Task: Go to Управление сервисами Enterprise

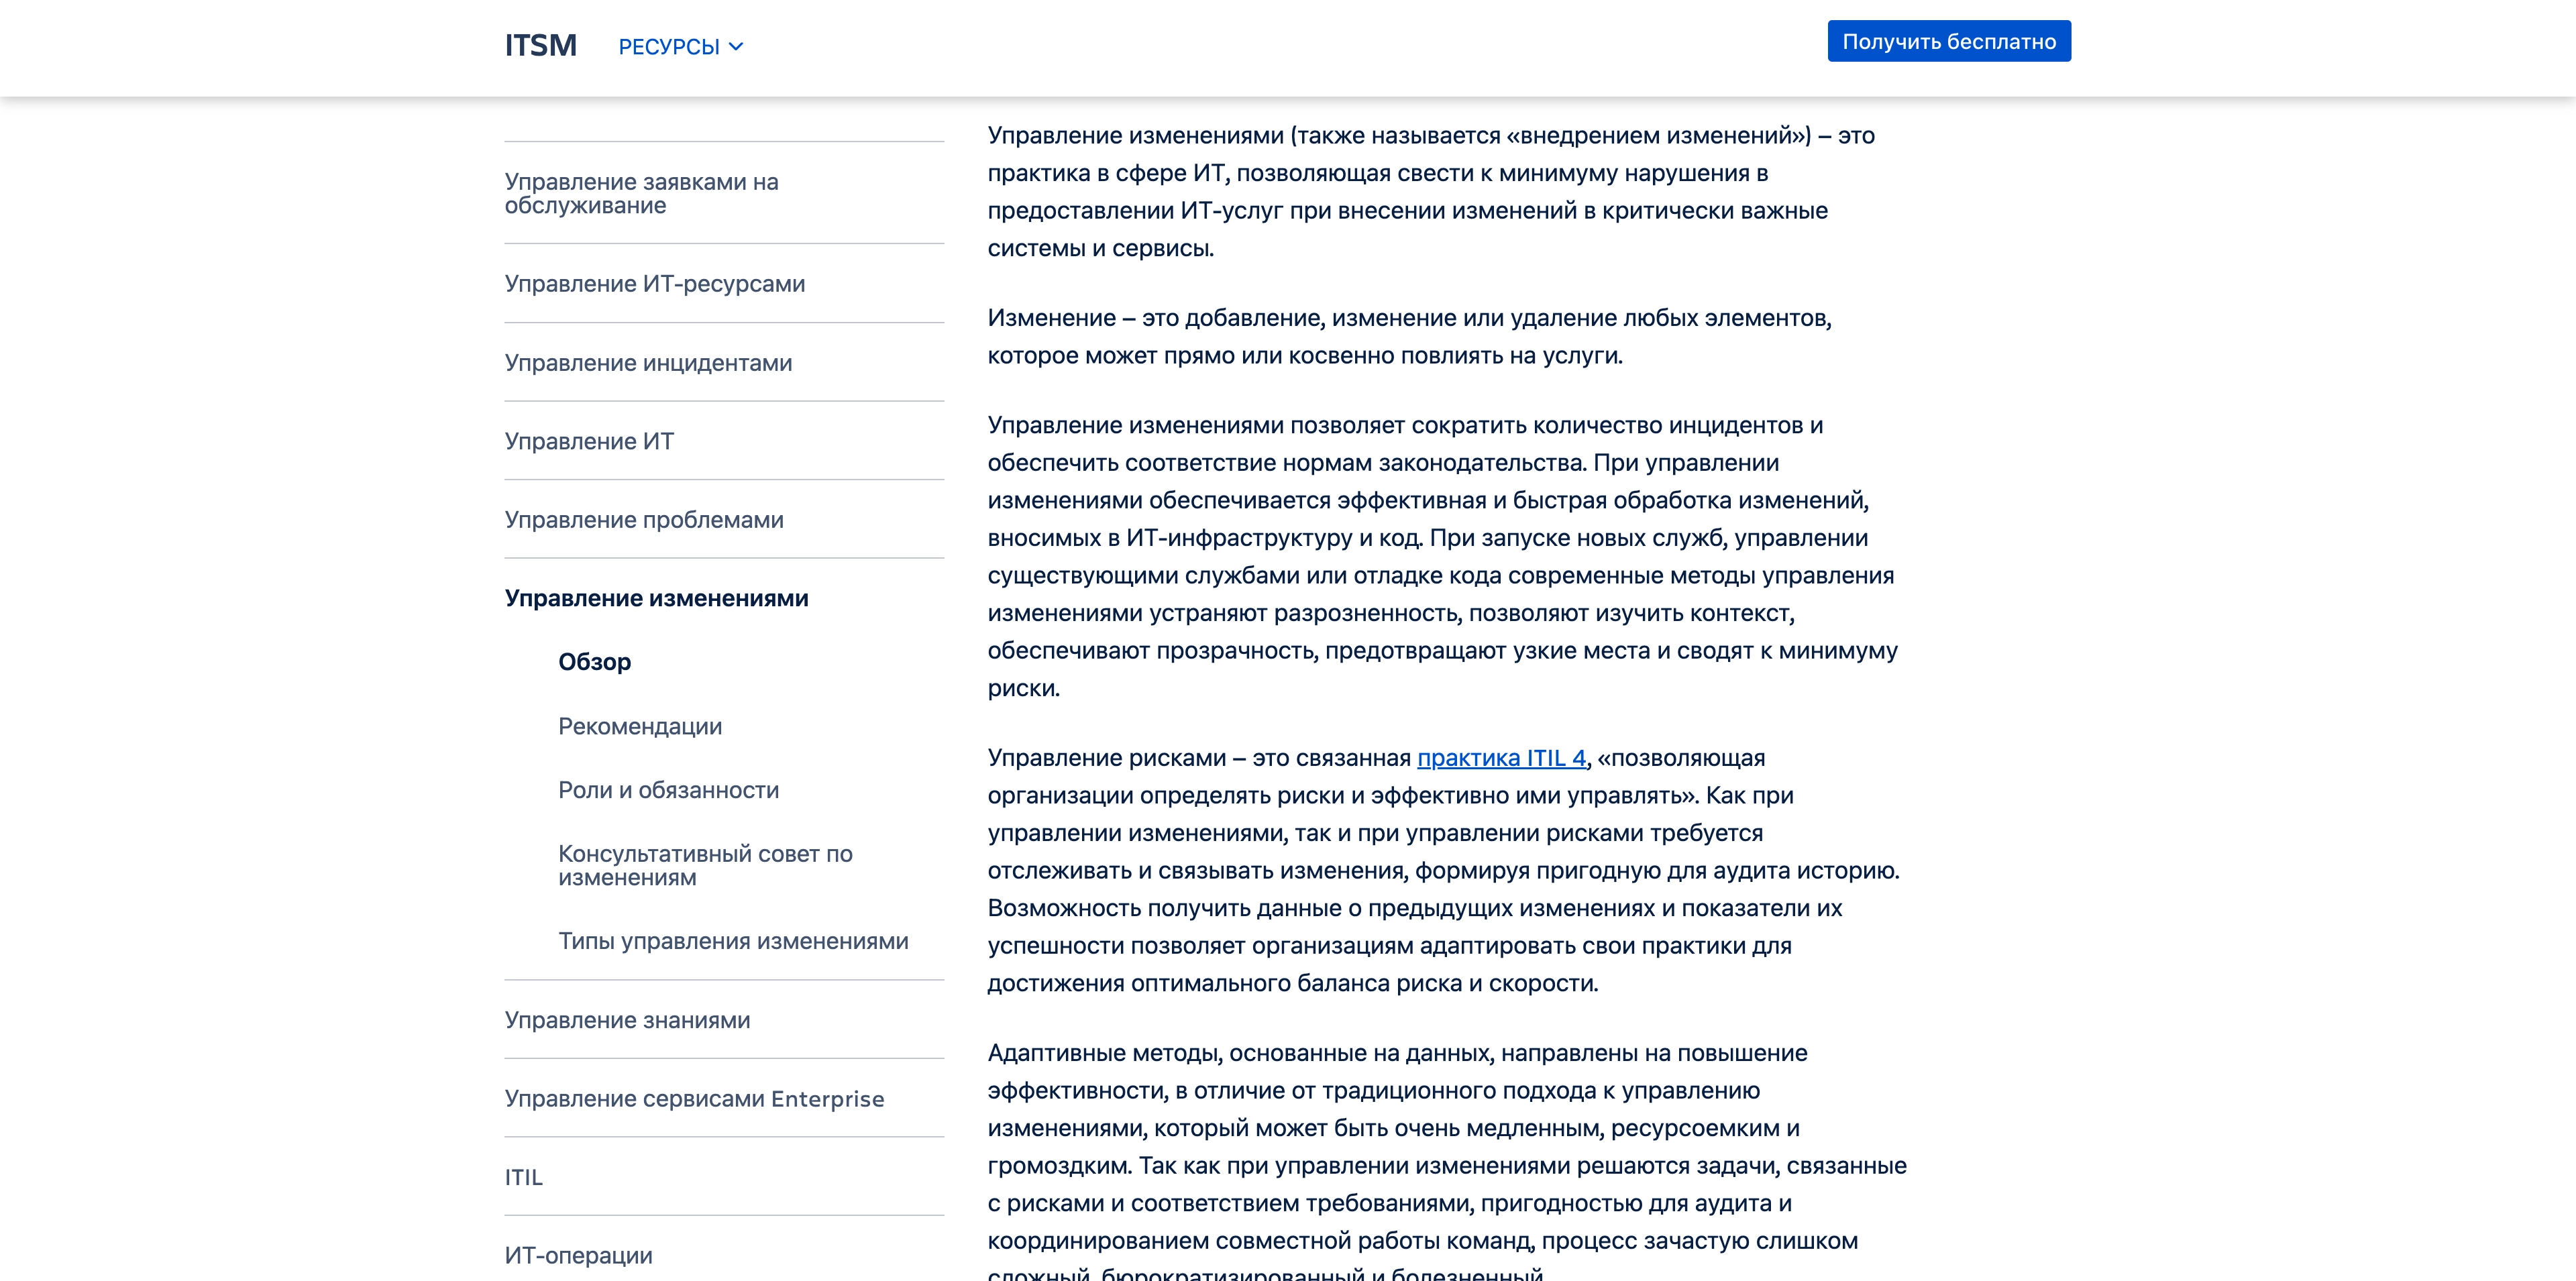Action: click(x=694, y=1098)
